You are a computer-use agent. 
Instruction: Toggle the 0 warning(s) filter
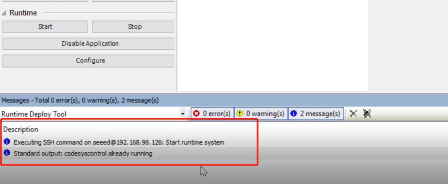coord(261,114)
